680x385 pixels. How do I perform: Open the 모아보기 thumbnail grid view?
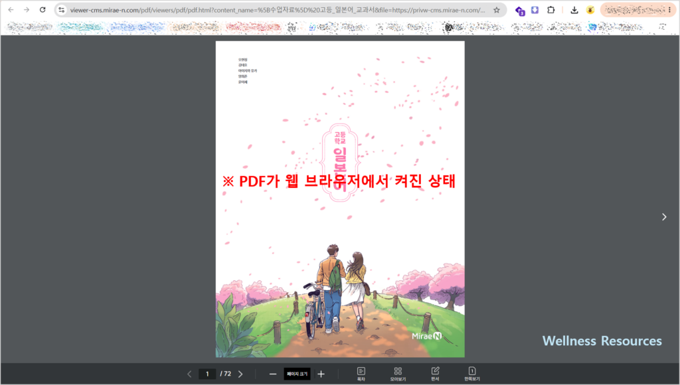[x=398, y=374]
